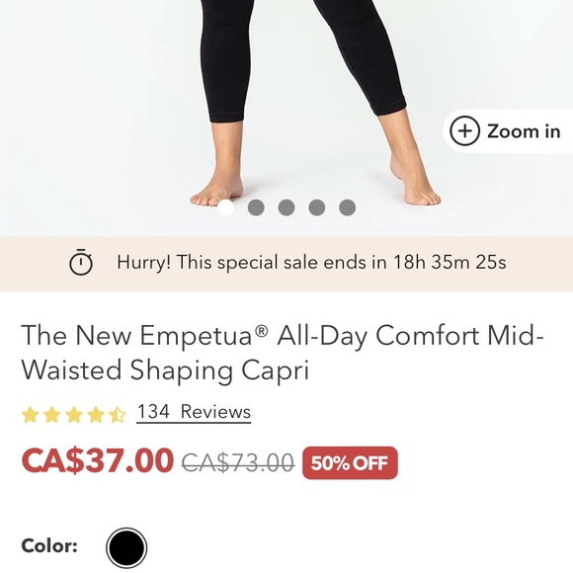Click the half-filled fifth rating star

pyautogui.click(x=118, y=415)
